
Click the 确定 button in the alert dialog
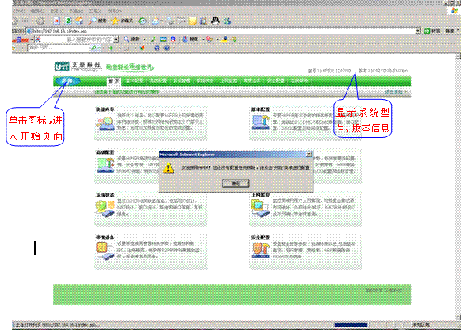pos(236,183)
